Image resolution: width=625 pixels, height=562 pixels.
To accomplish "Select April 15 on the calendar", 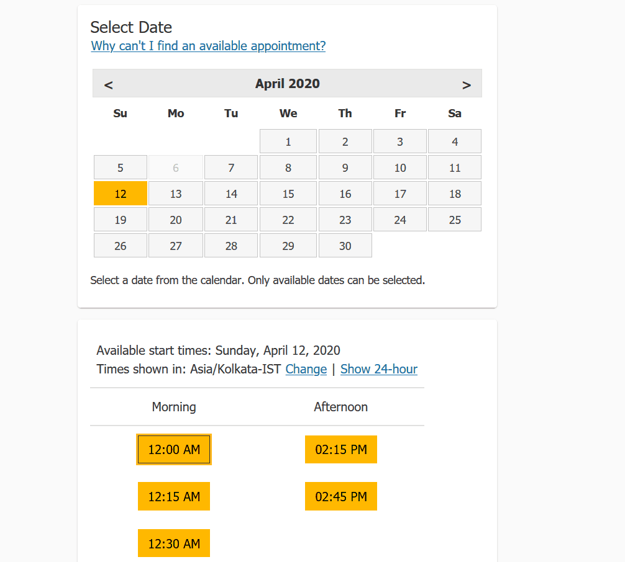I will tap(288, 193).
